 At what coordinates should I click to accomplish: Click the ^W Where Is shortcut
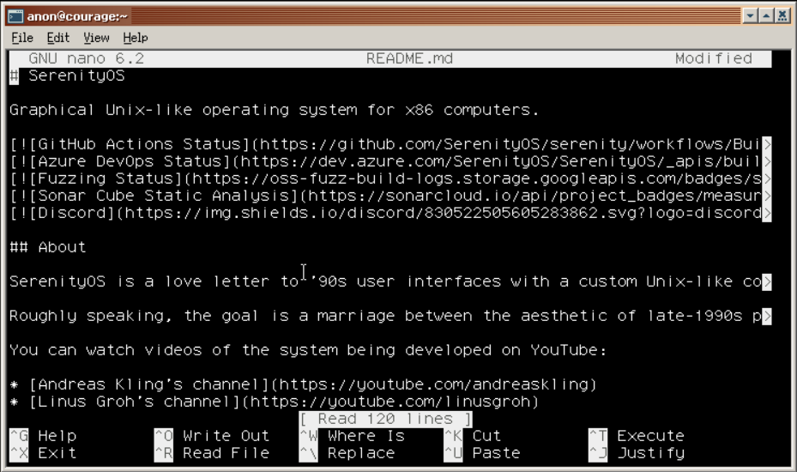(352, 436)
